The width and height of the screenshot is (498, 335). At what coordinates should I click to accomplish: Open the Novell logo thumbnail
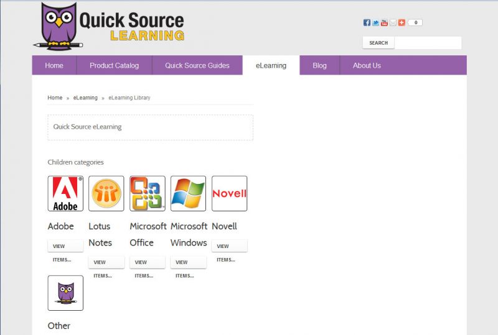tap(229, 193)
